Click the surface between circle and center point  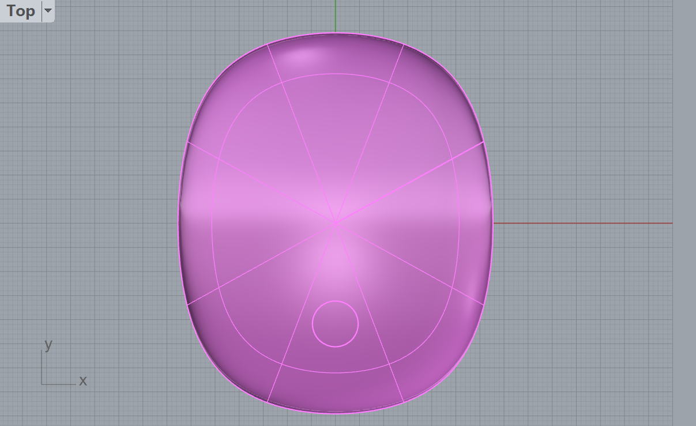pos(336,265)
